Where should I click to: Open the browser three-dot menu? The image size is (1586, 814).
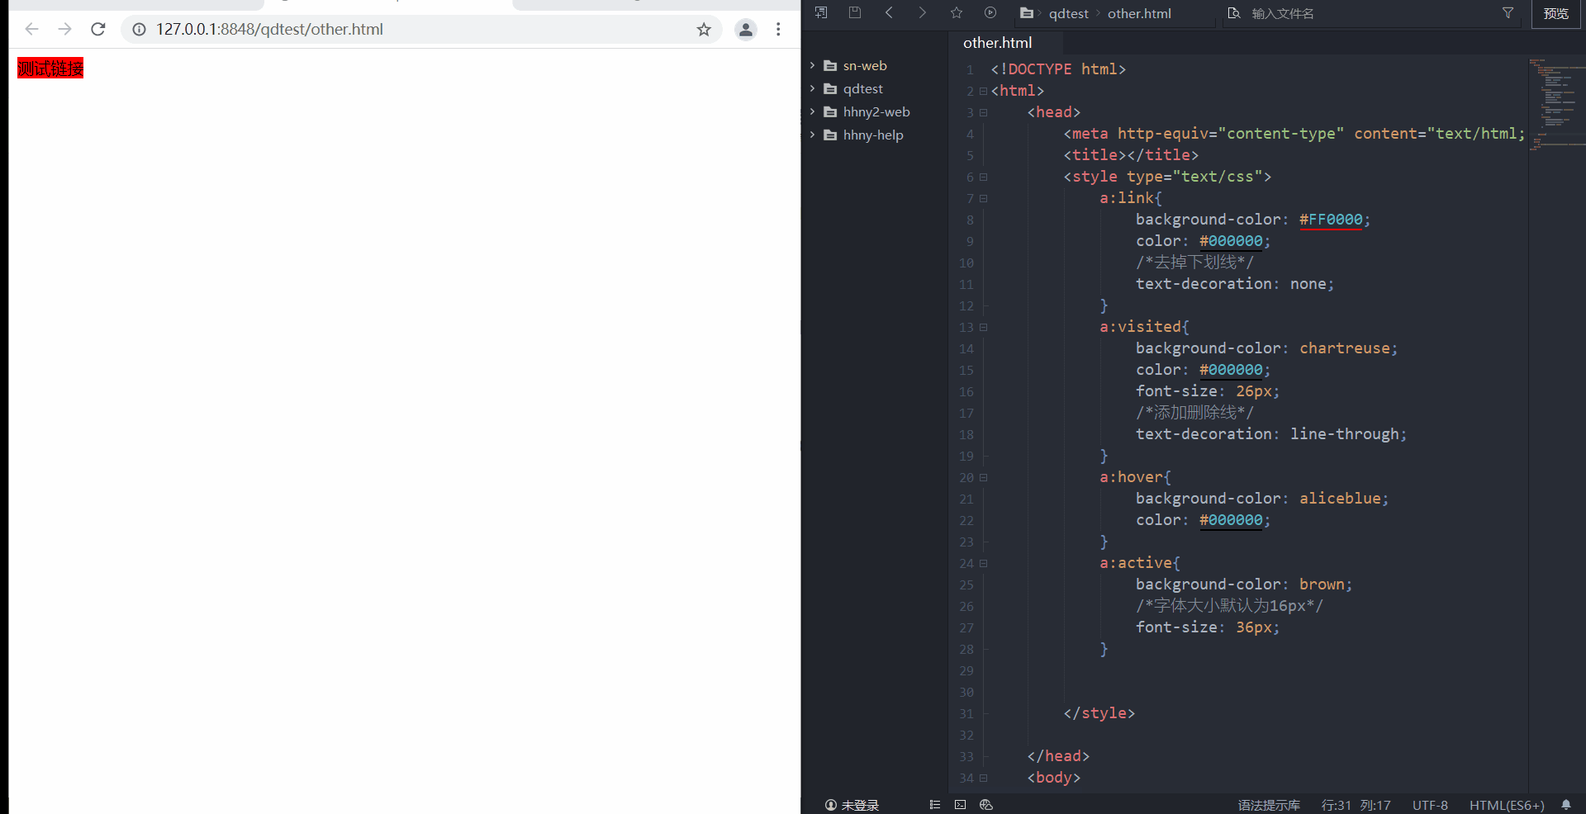tap(778, 29)
